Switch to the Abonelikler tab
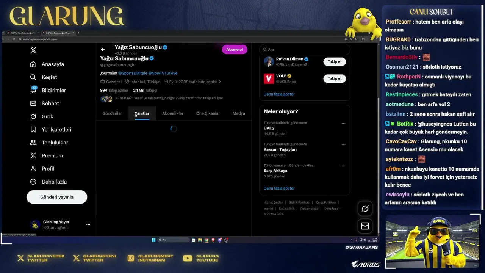The image size is (485, 273). pos(173,113)
